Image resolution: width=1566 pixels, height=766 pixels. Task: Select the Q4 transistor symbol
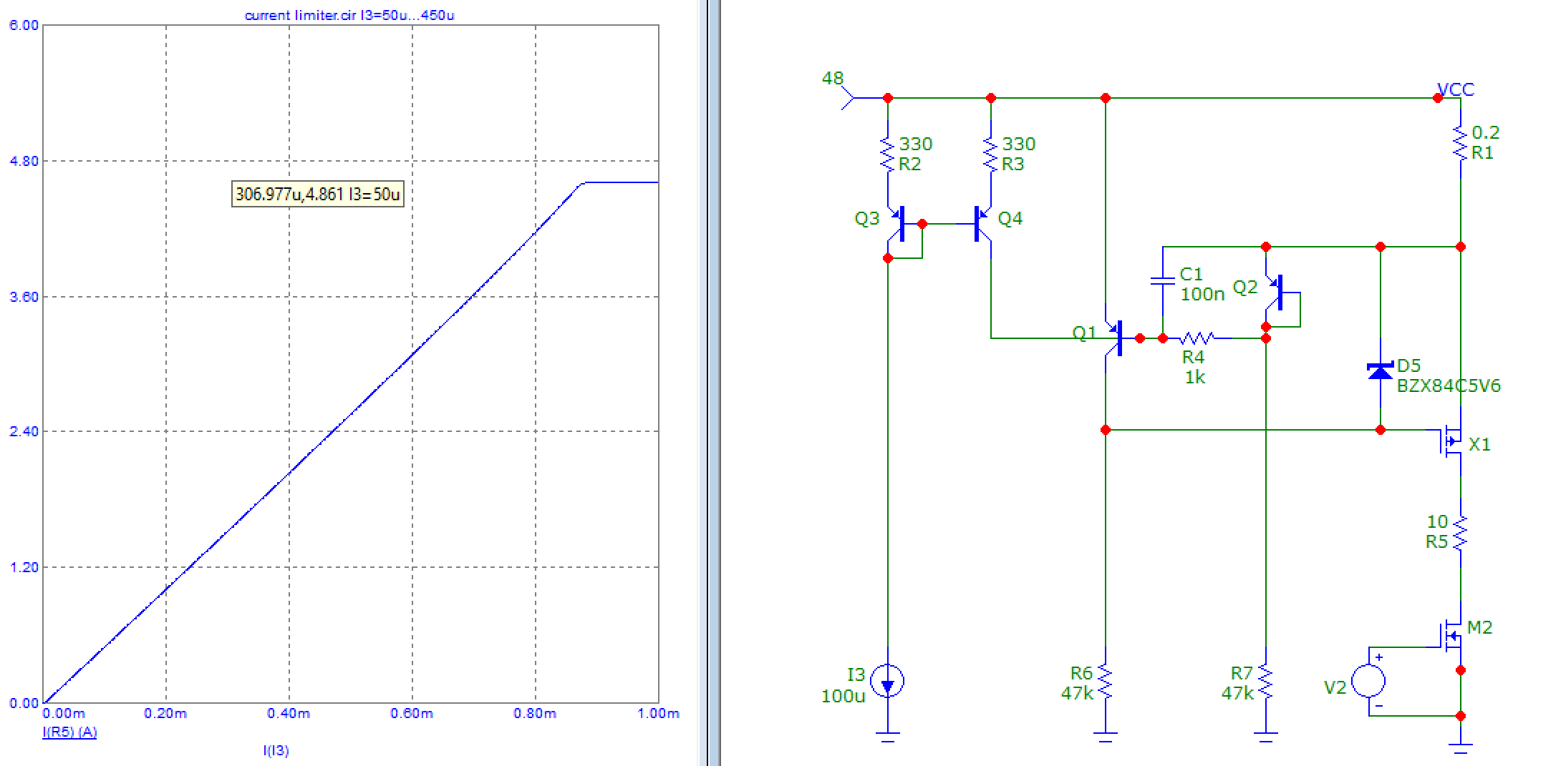(x=982, y=224)
